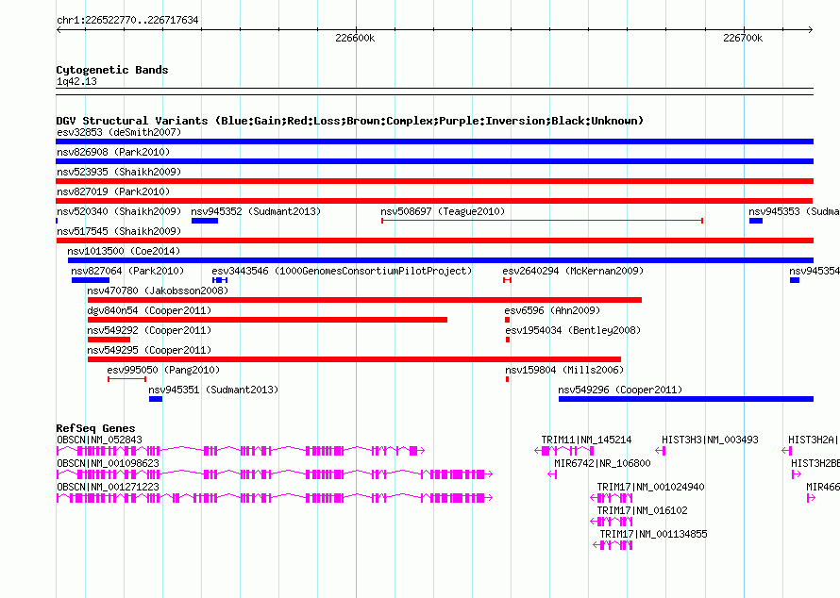840x598 pixels.
Task: Select OBSCN|NM_001098623 gene label
Action: point(109,464)
